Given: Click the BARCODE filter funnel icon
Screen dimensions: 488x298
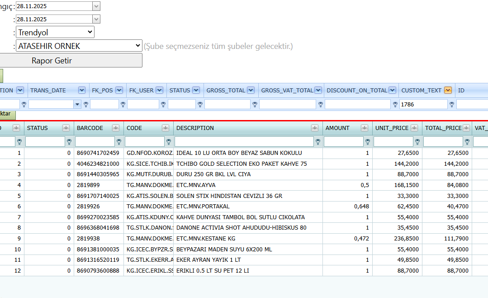Looking at the screenshot, I should [x=119, y=142].
